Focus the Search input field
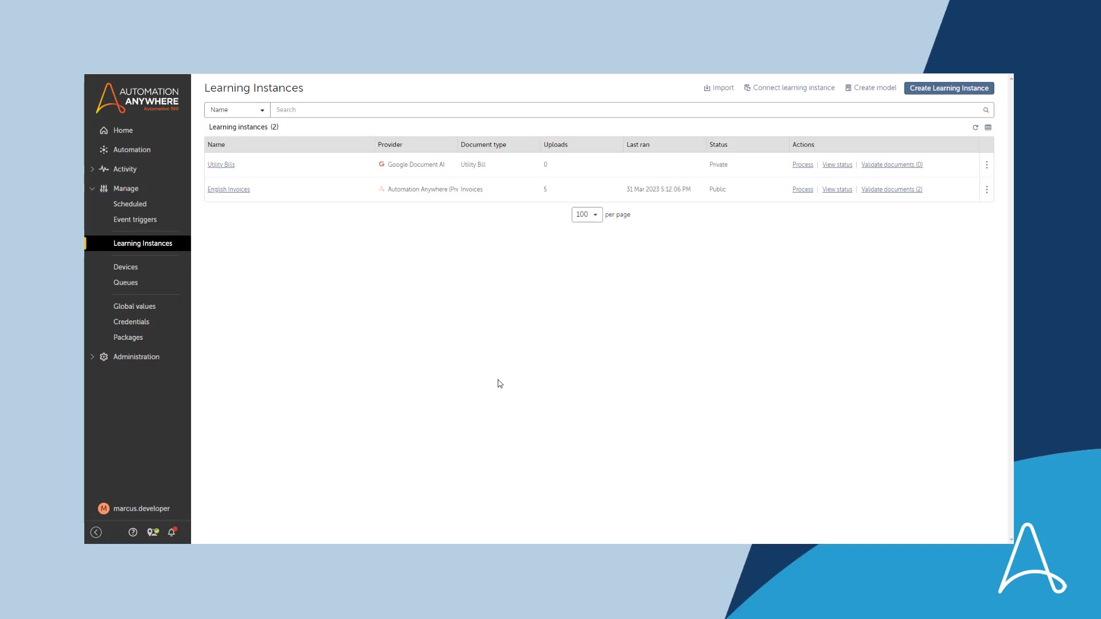 pos(625,110)
